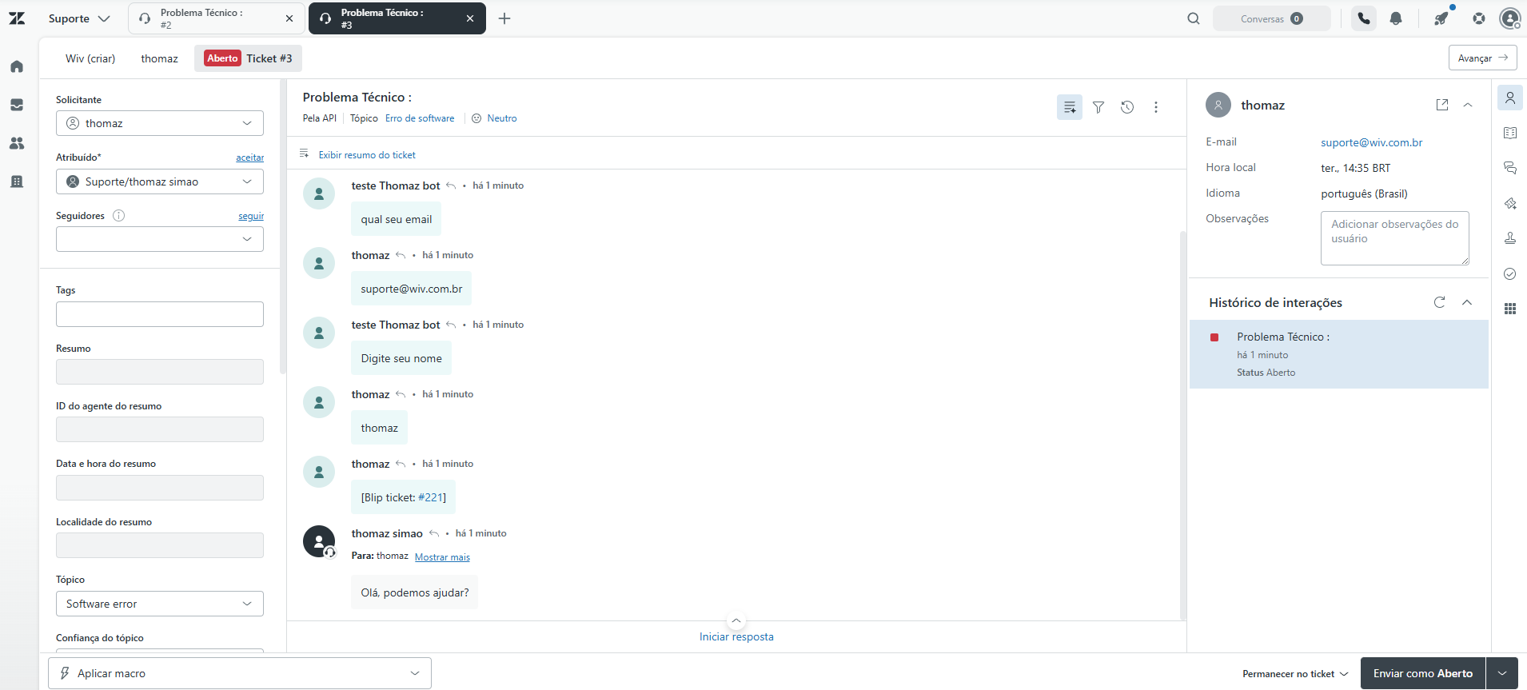Image resolution: width=1527 pixels, height=690 pixels.
Task: Open Knowledge book icon in right rail
Action: pyautogui.click(x=1510, y=133)
